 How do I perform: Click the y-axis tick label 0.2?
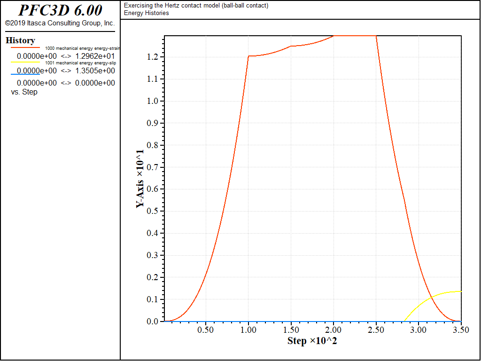pos(153,277)
